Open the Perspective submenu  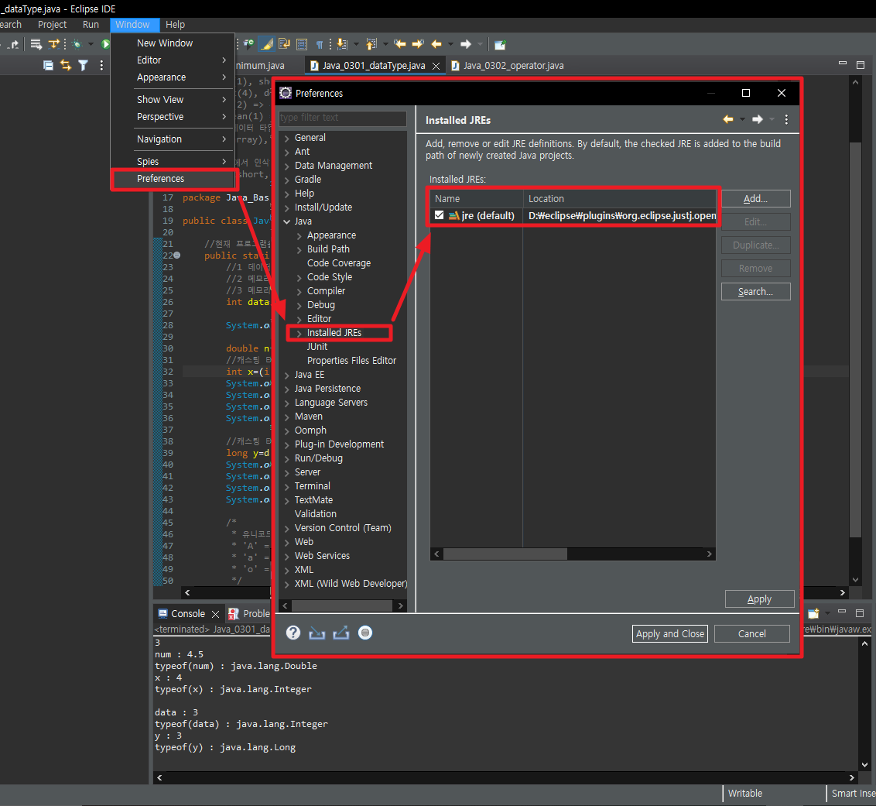pos(173,117)
